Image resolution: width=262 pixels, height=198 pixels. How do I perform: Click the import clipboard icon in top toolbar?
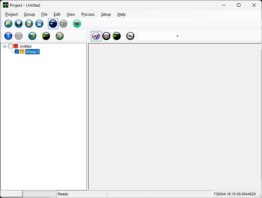point(29,24)
